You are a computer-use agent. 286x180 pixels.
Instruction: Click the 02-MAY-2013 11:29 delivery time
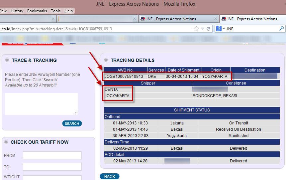pyautogui.click(x=131, y=148)
